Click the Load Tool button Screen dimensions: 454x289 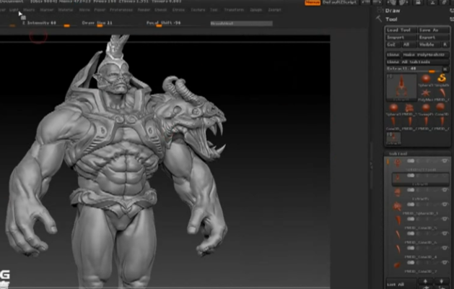[x=401, y=30]
